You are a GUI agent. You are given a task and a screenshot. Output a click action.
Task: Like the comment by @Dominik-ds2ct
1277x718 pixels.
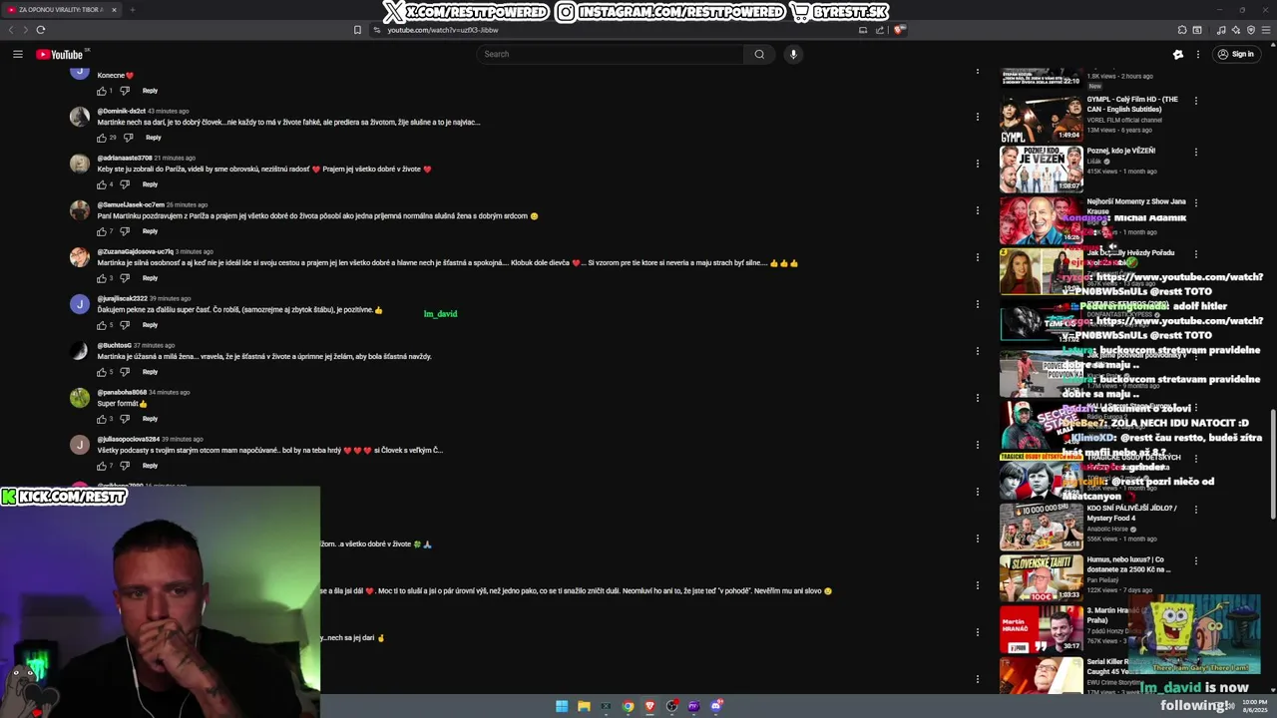(x=102, y=138)
